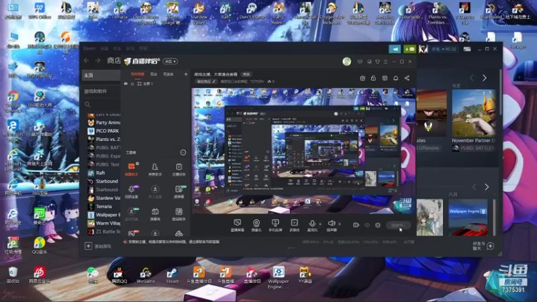
Task: Collapse the toolbox panel with circle button
Action: pyautogui.click(x=183, y=152)
